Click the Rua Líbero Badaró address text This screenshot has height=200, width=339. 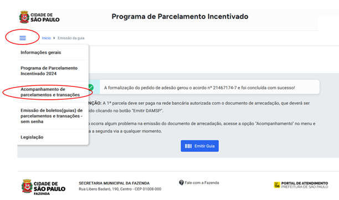[120, 189]
